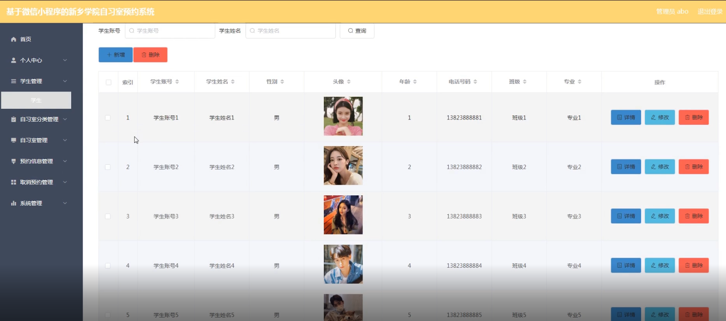
Task: Open the 首页 menu item
Action: coord(25,40)
